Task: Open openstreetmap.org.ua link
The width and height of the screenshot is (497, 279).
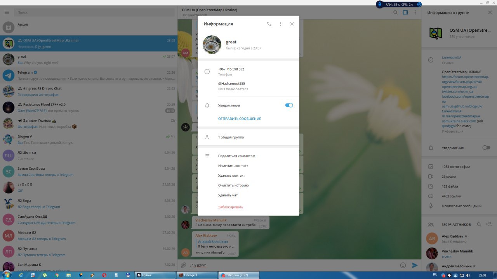Action: [460, 86]
